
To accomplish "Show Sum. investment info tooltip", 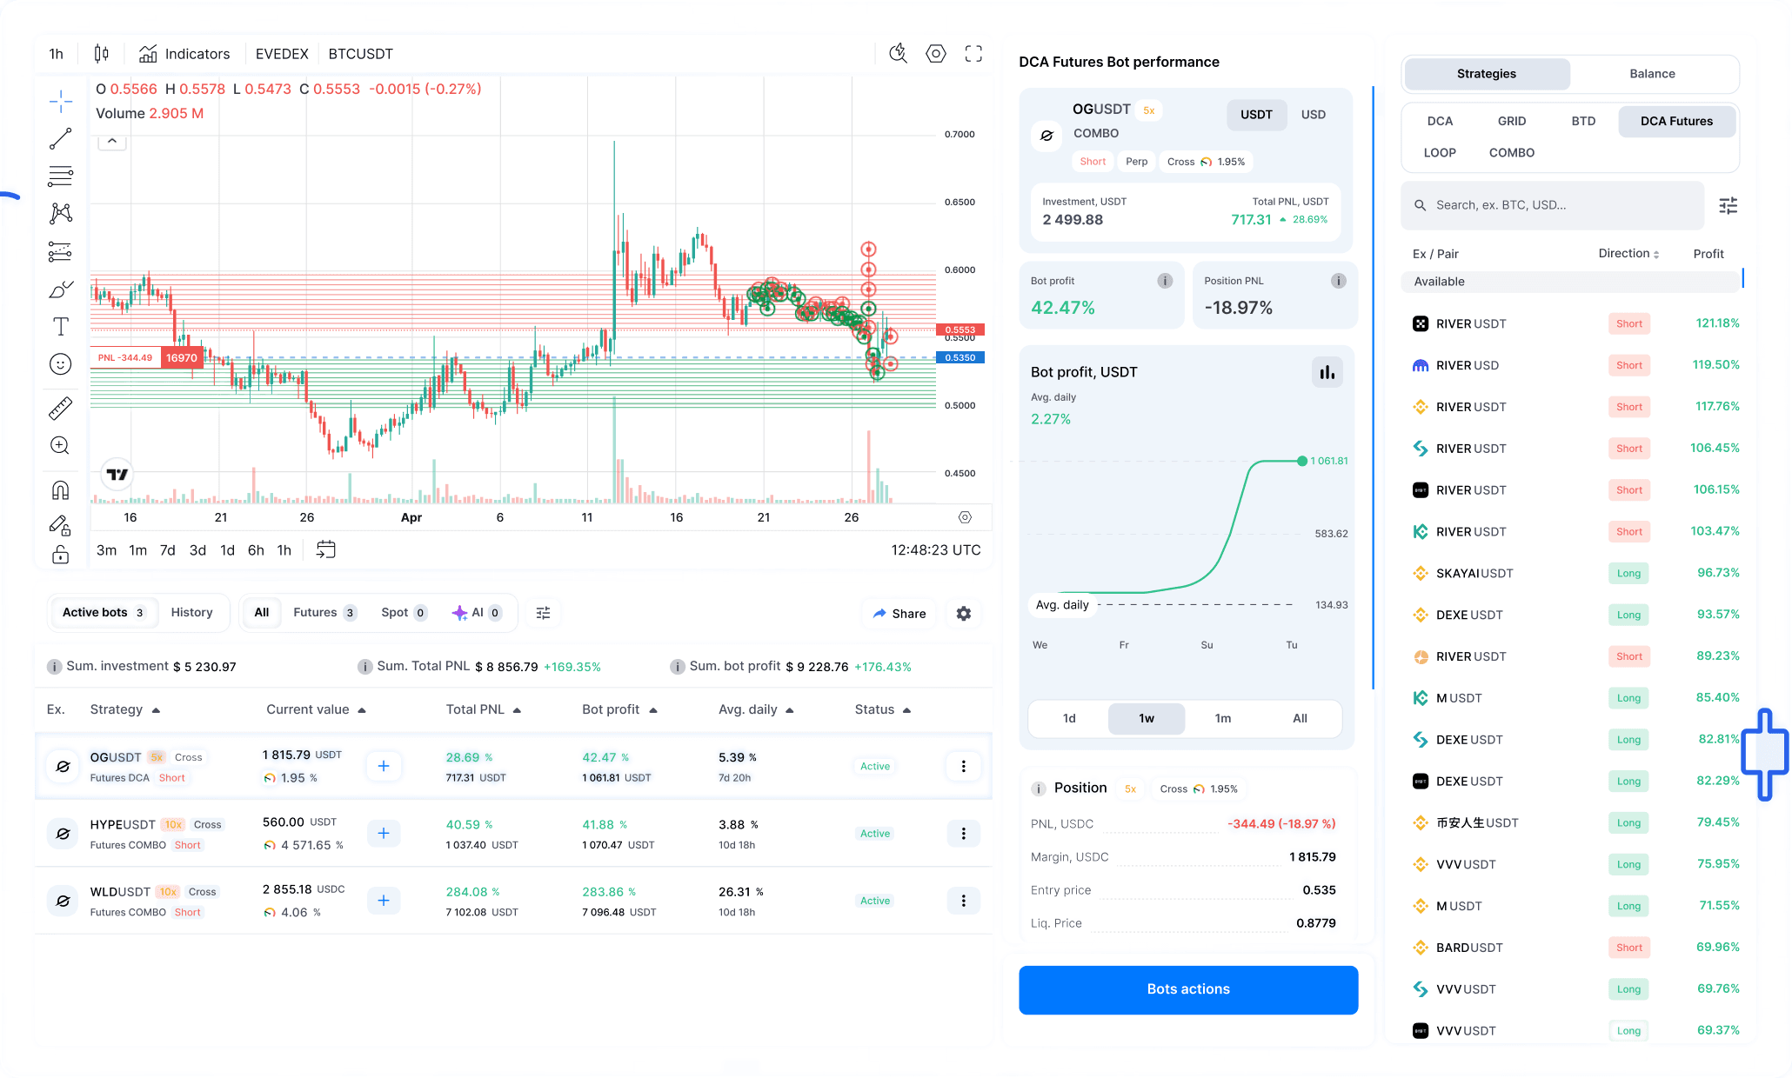I will coord(54,667).
